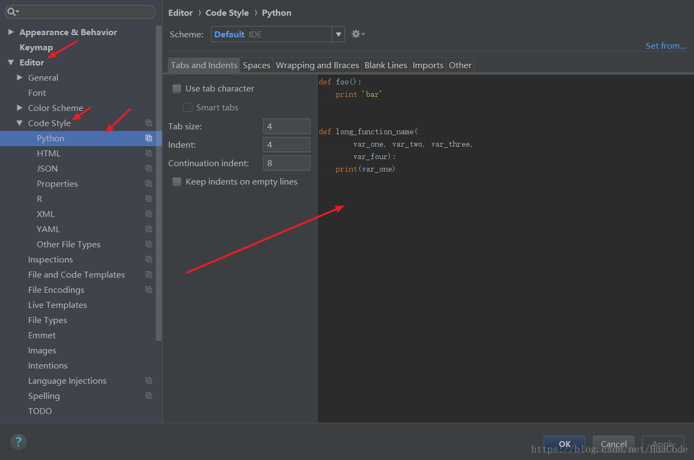Click the Set from... link
694x460 pixels.
(x=666, y=46)
